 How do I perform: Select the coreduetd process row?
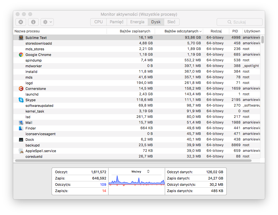[137, 156]
